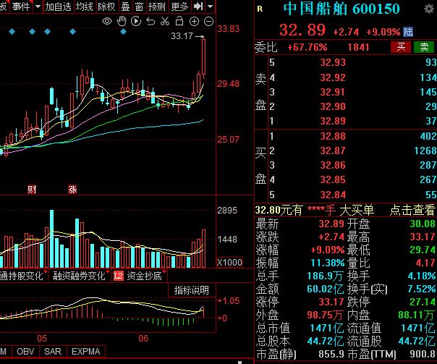Click buy level 1 price 32.88
Viewport: 437px width, 364px height.
333,136
